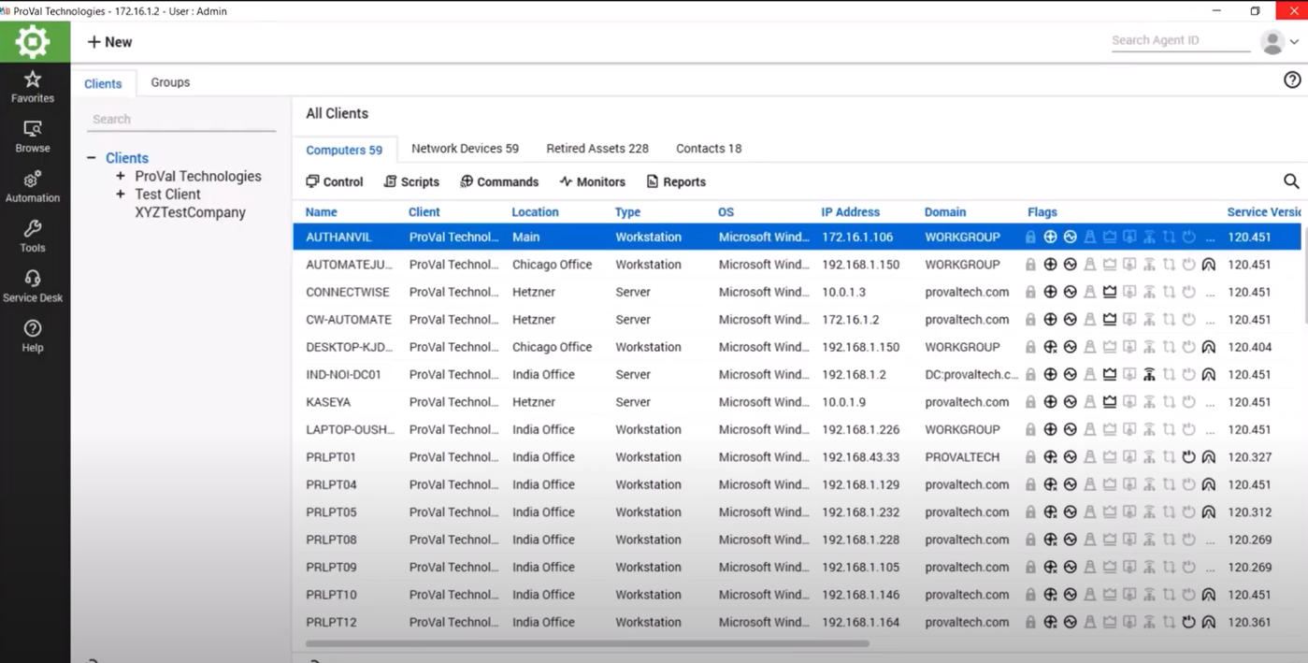This screenshot has height=663, width=1308.
Task: Switch to the Groups tab
Action: tap(170, 82)
